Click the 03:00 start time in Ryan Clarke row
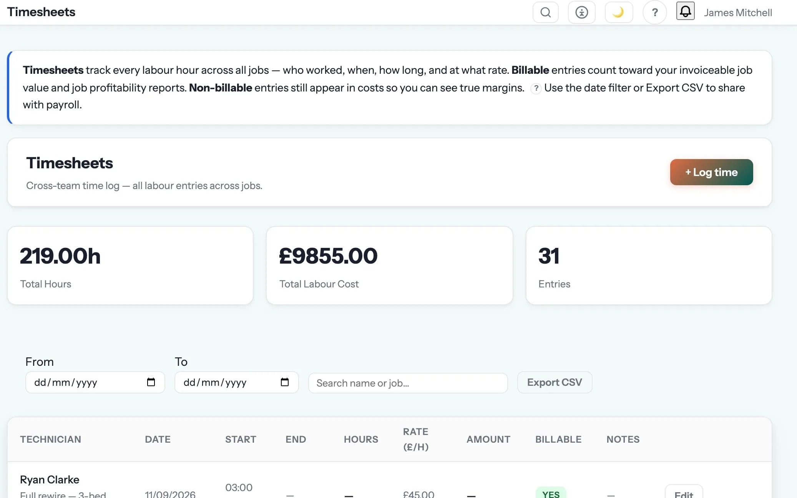This screenshot has width=797, height=498. (x=239, y=487)
